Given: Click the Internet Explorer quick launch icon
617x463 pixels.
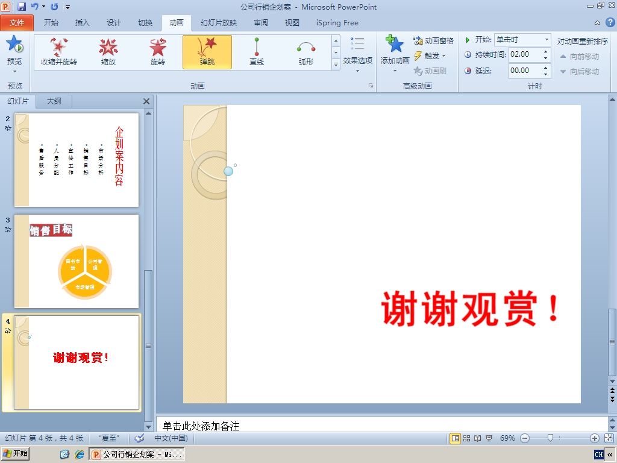Looking at the screenshot, I should coord(80,455).
